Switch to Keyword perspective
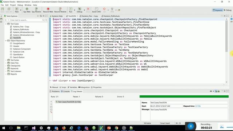The height and width of the screenshot is (131, 233). pyautogui.click(x=218, y=10)
